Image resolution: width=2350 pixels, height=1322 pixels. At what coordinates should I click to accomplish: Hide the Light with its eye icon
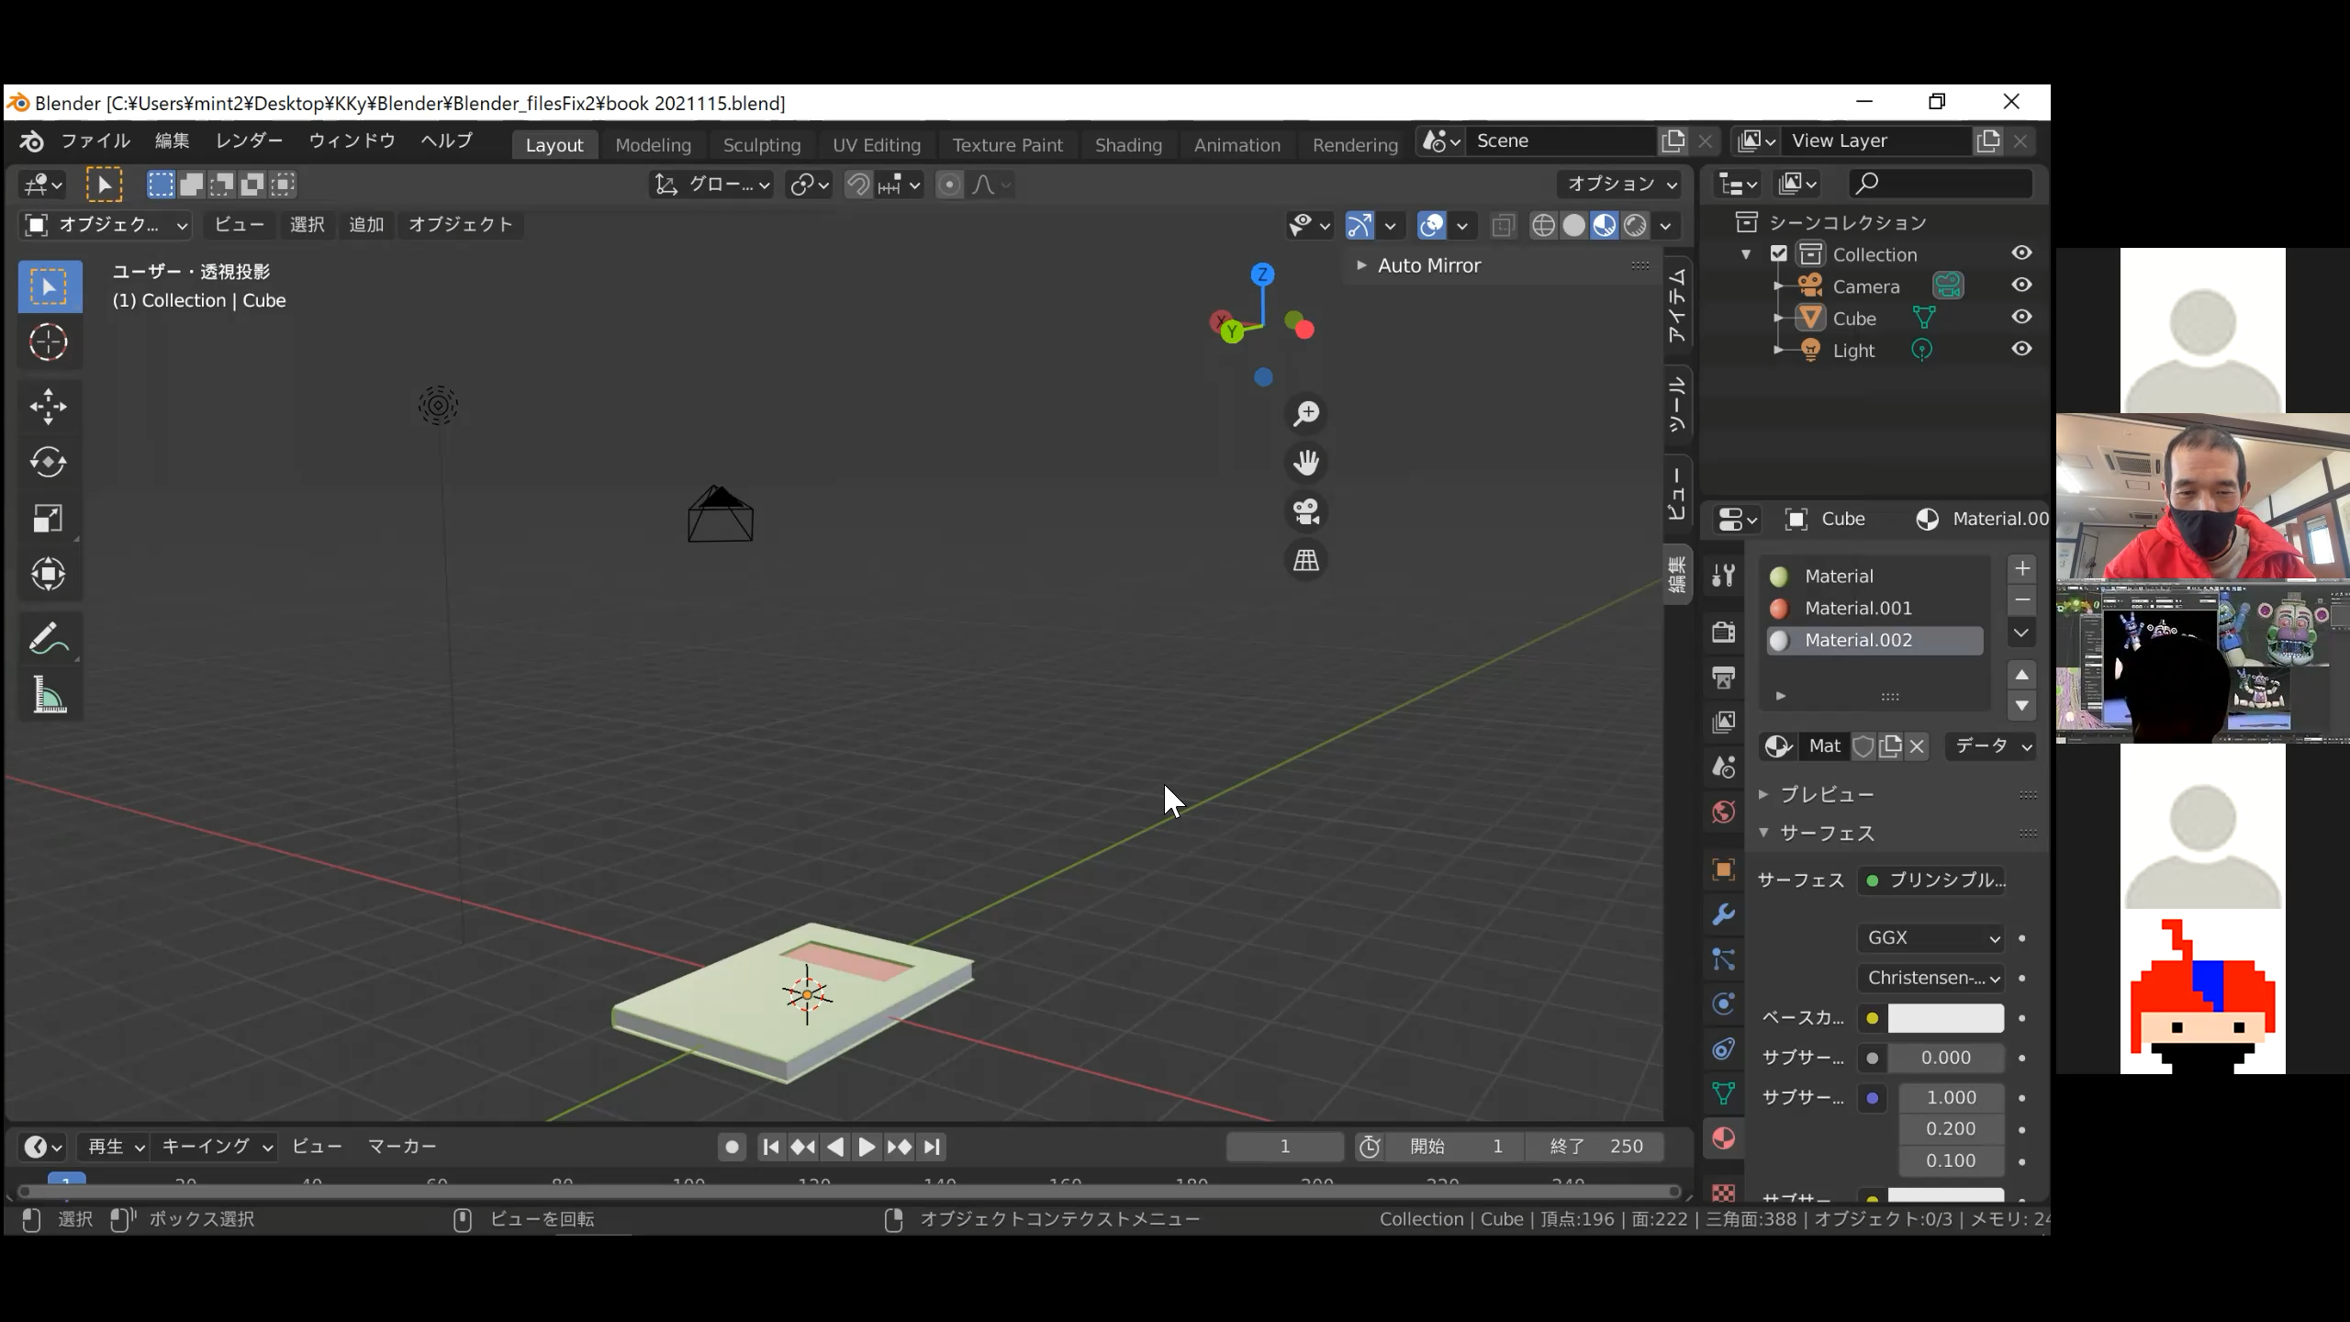[2021, 350]
